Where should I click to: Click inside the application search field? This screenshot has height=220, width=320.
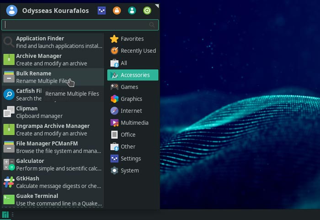80,25
